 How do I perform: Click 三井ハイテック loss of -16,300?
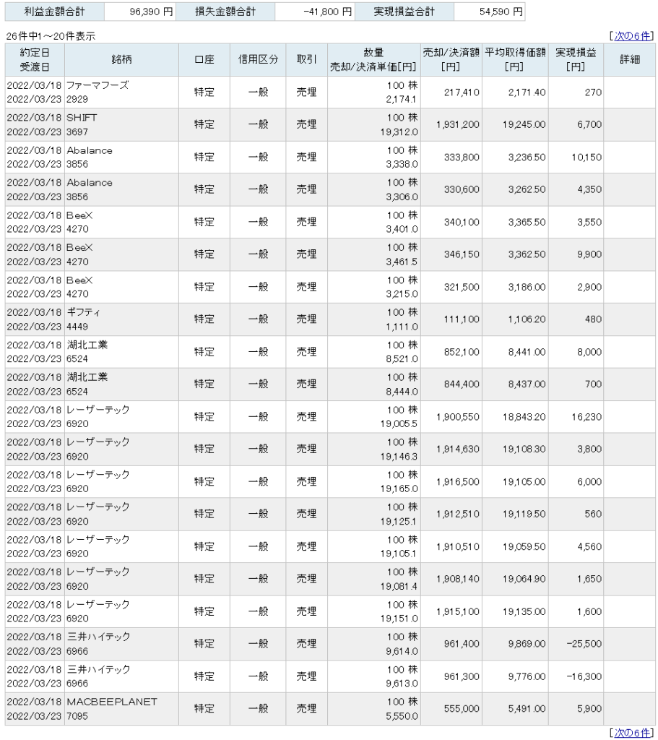[584, 676]
